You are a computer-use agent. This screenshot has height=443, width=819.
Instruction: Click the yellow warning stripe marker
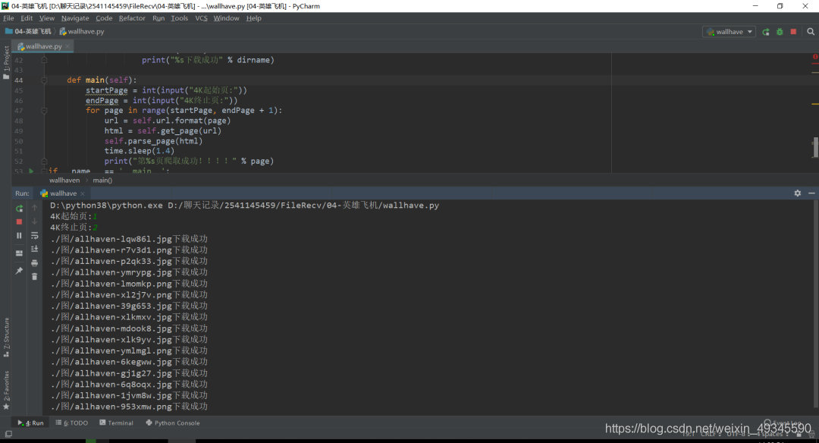[814, 104]
